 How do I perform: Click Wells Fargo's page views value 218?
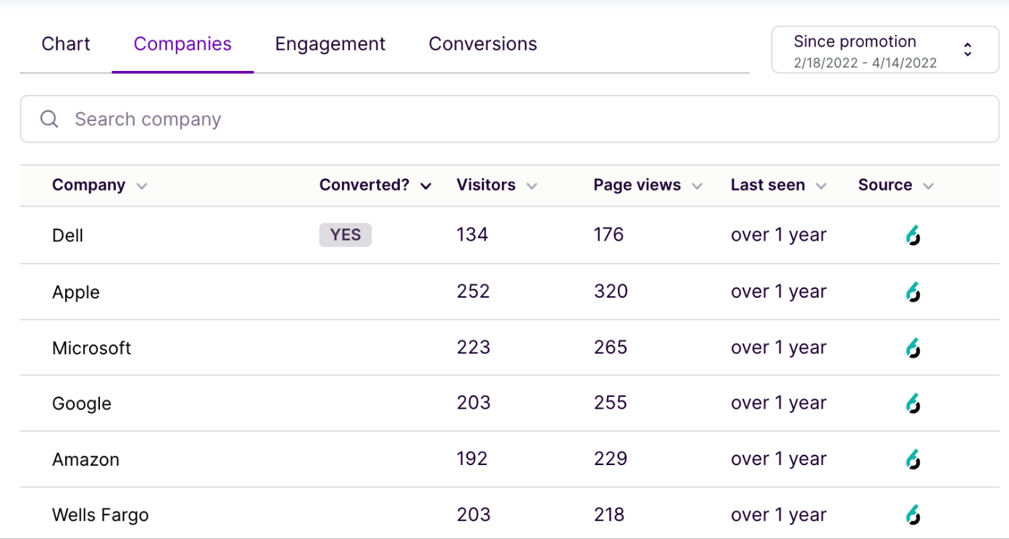608,514
